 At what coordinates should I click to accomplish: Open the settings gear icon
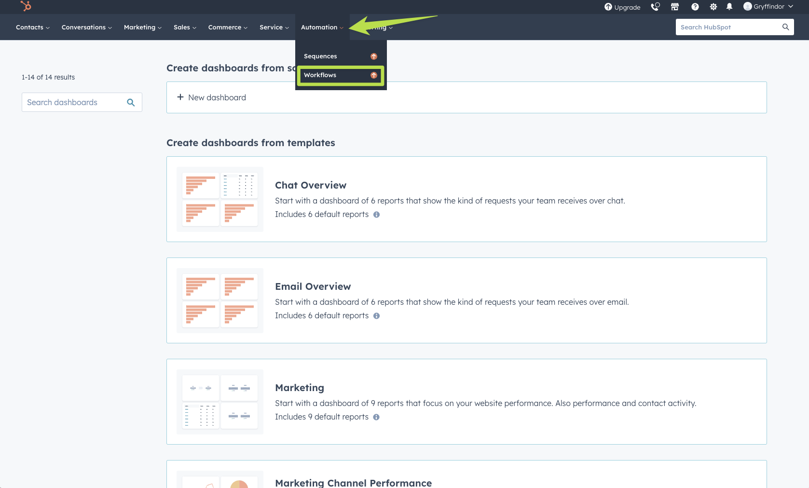coord(713,7)
